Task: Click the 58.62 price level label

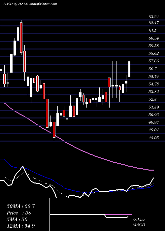Action: 154,53
